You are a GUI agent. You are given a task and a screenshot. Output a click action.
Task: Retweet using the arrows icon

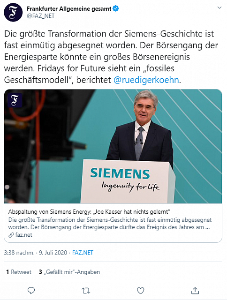(x=86, y=291)
